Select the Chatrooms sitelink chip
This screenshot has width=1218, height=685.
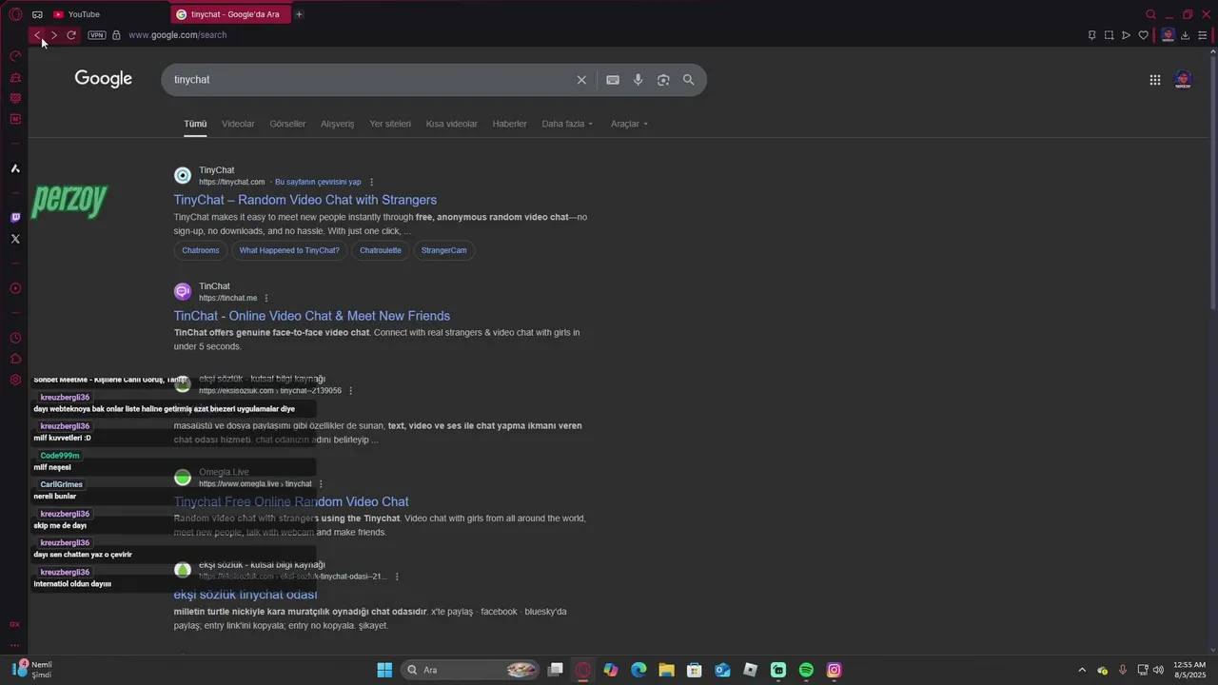(201, 250)
